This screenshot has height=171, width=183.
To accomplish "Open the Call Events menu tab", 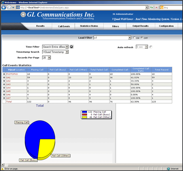I will 64,26.
